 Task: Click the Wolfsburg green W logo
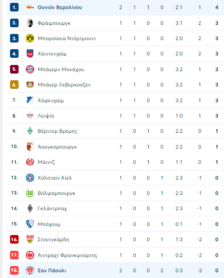(30, 193)
